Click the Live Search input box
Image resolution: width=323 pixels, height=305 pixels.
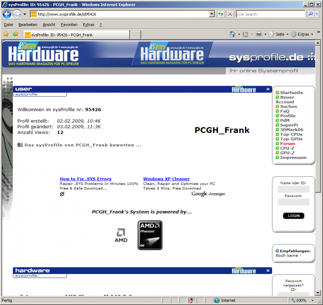point(270,14)
